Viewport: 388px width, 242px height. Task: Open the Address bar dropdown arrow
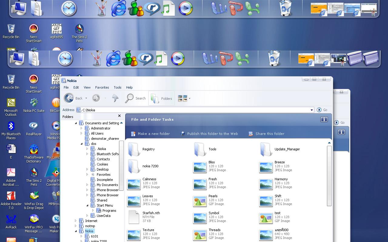point(312,110)
